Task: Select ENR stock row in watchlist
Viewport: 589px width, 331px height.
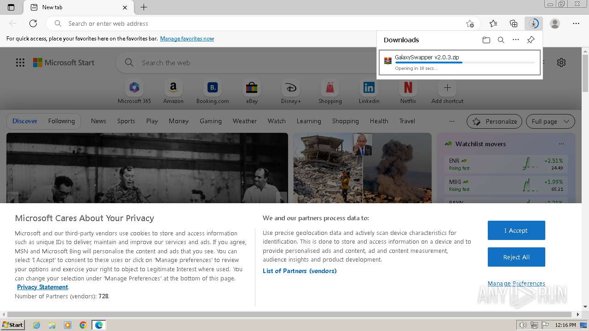Action: pyautogui.click(x=506, y=164)
